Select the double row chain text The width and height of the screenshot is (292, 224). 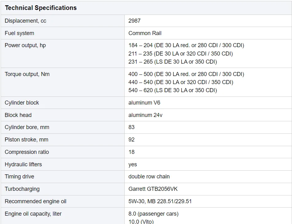(149, 177)
